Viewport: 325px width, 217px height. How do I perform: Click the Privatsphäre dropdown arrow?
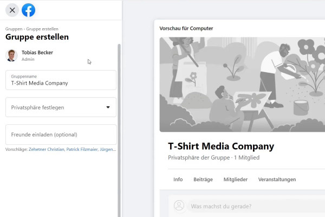click(108, 107)
